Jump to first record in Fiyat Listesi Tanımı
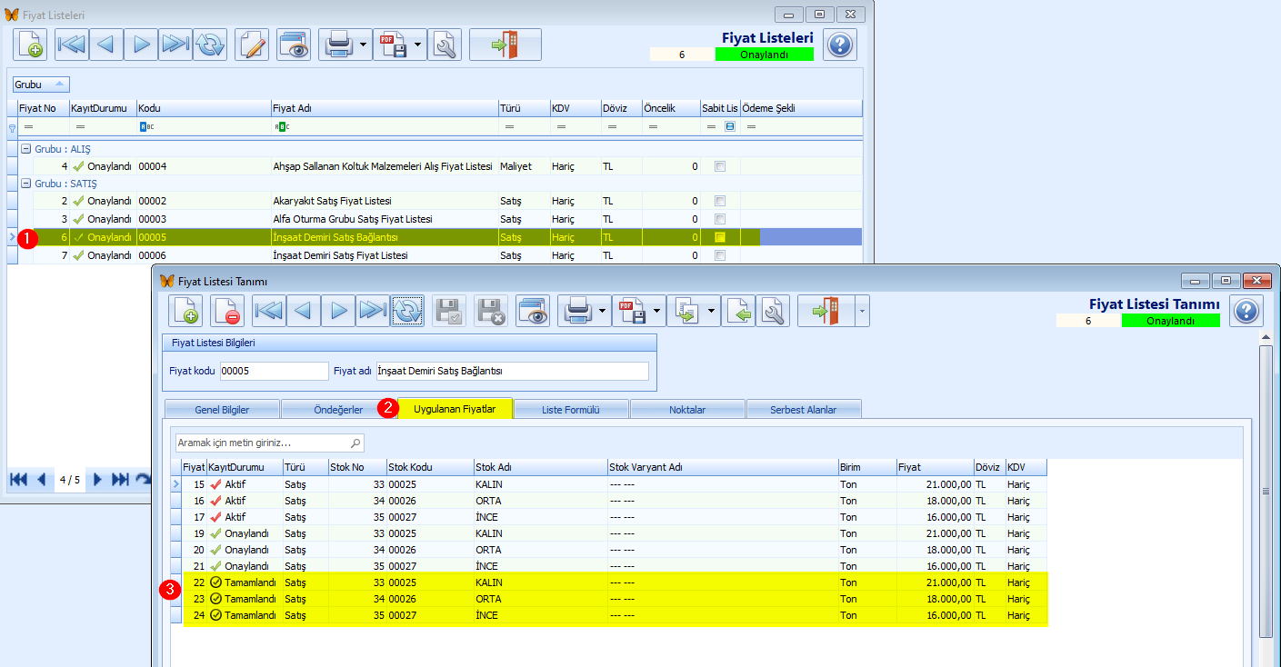This screenshot has width=1281, height=667. [269, 311]
